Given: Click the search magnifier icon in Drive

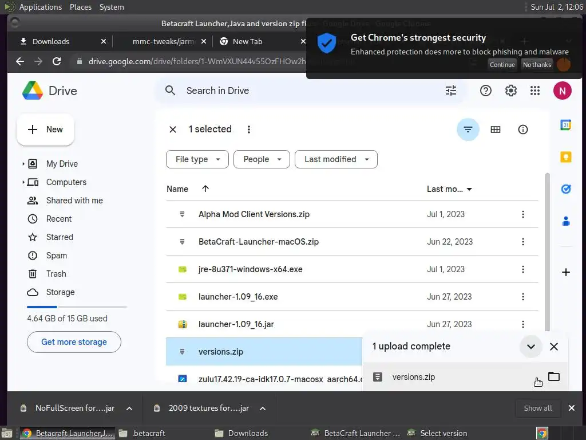Looking at the screenshot, I should [x=170, y=91].
